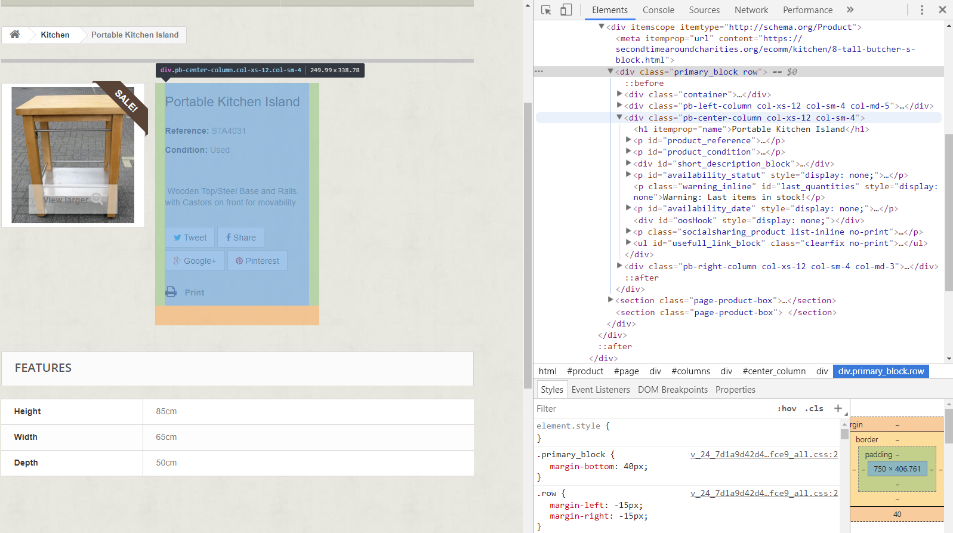Open the DevTools three-dot customize menu
Image resolution: width=953 pixels, height=533 pixels.
click(921, 10)
